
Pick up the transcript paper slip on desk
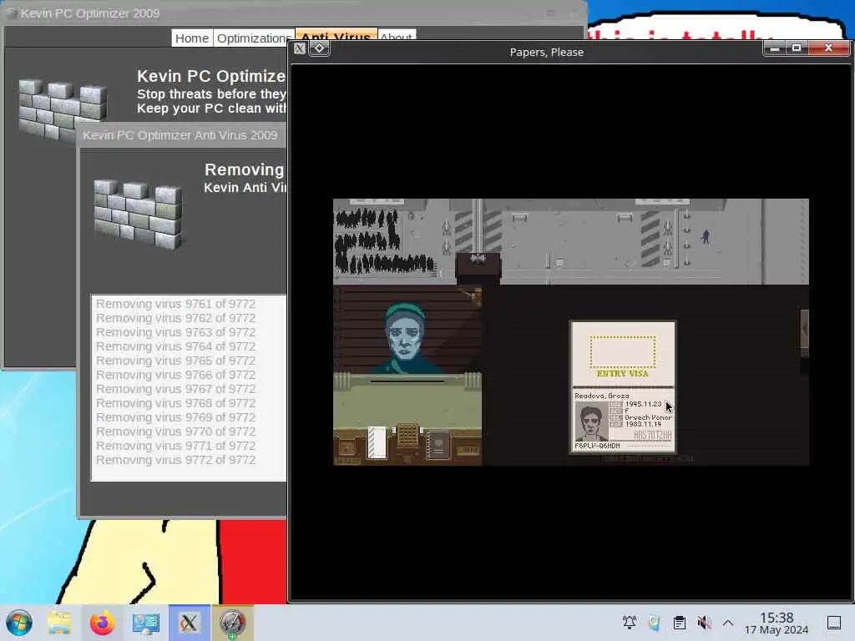click(377, 442)
